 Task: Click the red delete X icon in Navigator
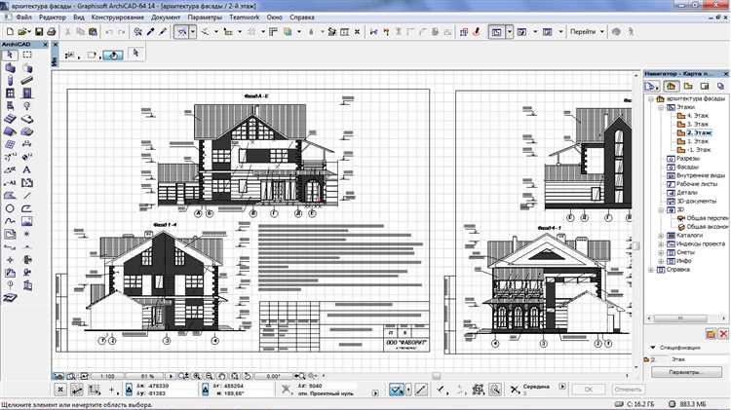point(723,334)
